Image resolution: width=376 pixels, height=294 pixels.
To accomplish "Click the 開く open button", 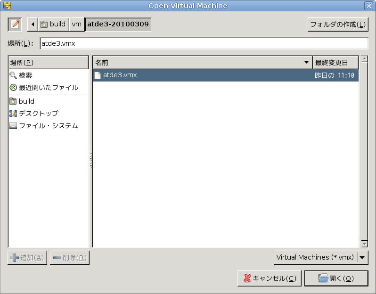I will (336, 278).
